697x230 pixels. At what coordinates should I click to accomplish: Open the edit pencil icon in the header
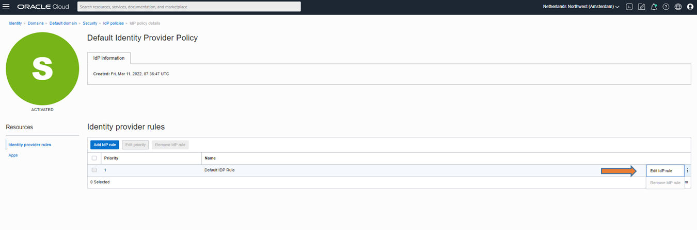pos(641,7)
